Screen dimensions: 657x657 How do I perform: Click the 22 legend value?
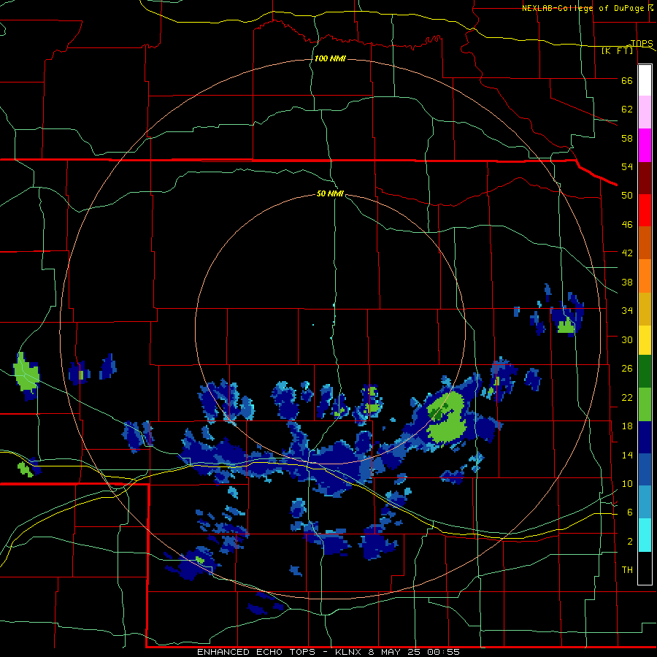(627, 397)
